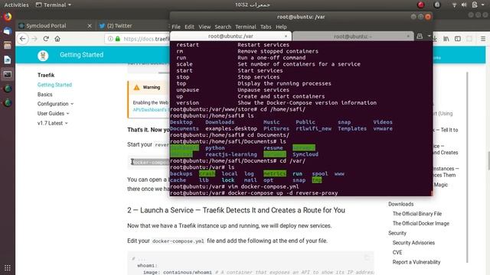Open the terminal File menu
This screenshot has height=275, width=490.
tap(176, 27)
